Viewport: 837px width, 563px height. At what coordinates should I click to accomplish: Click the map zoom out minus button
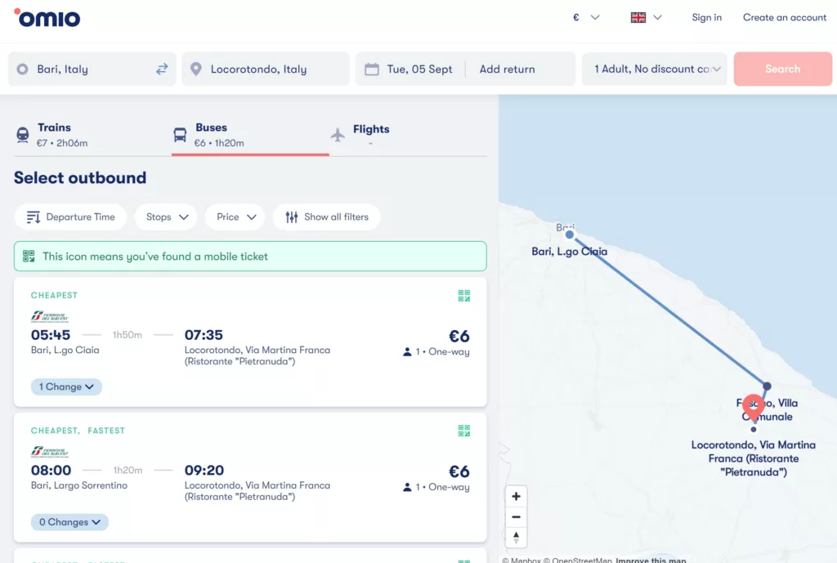(516, 516)
